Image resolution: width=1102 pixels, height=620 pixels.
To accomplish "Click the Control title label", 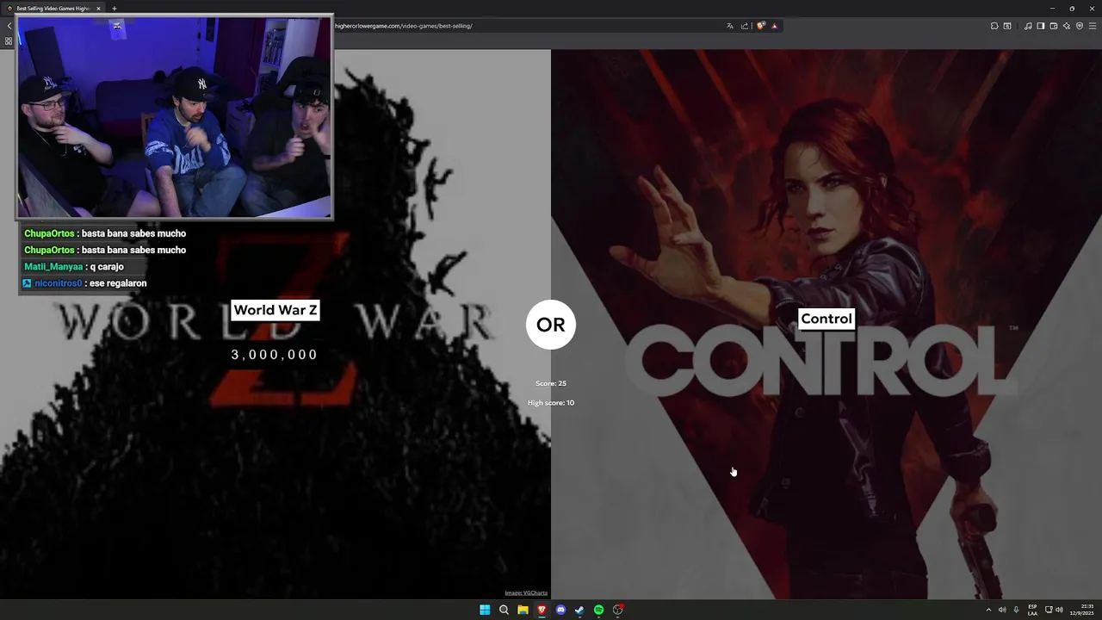I will [x=826, y=319].
